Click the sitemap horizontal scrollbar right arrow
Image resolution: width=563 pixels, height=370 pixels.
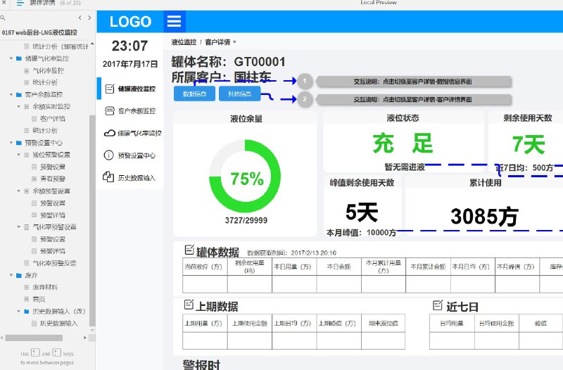84,338
